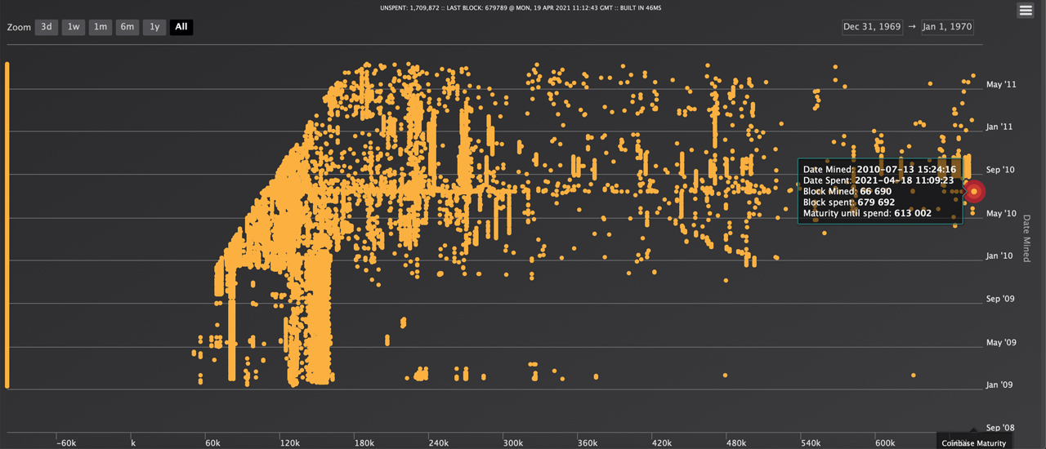Open the chart hamburger menu
Image resolution: width=1046 pixels, height=449 pixels.
point(1026,10)
